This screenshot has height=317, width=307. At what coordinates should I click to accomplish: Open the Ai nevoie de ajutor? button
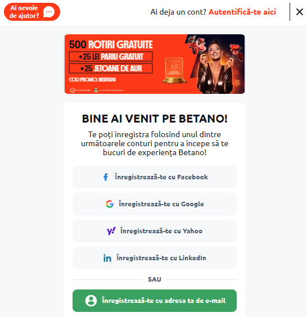click(32, 12)
